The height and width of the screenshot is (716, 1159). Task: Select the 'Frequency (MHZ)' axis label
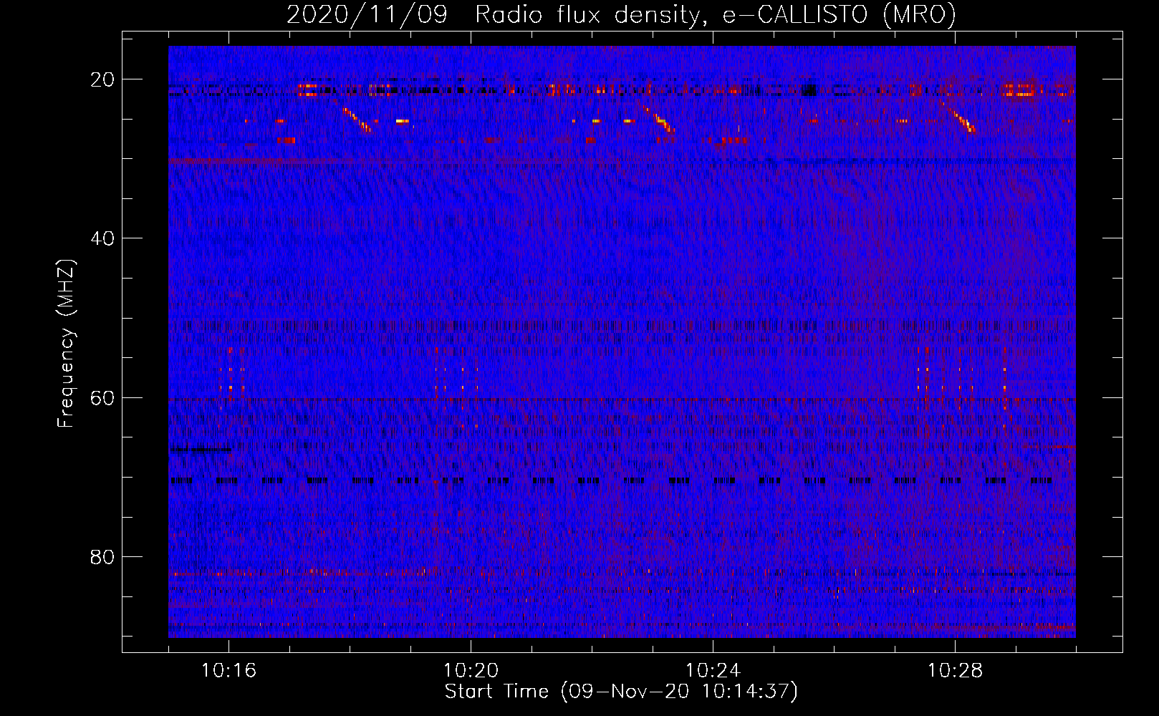[66, 343]
